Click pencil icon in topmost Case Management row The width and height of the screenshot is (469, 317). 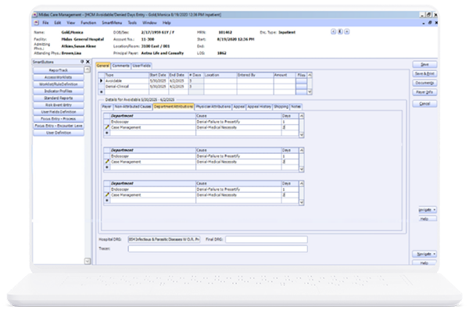[107, 127]
